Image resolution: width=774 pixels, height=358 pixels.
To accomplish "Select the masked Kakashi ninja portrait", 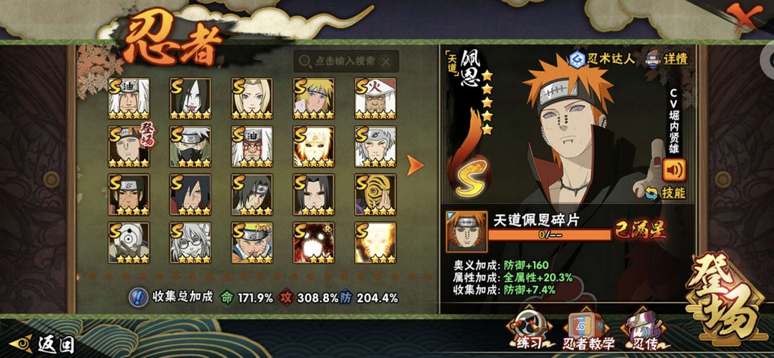I will pos(191,147).
